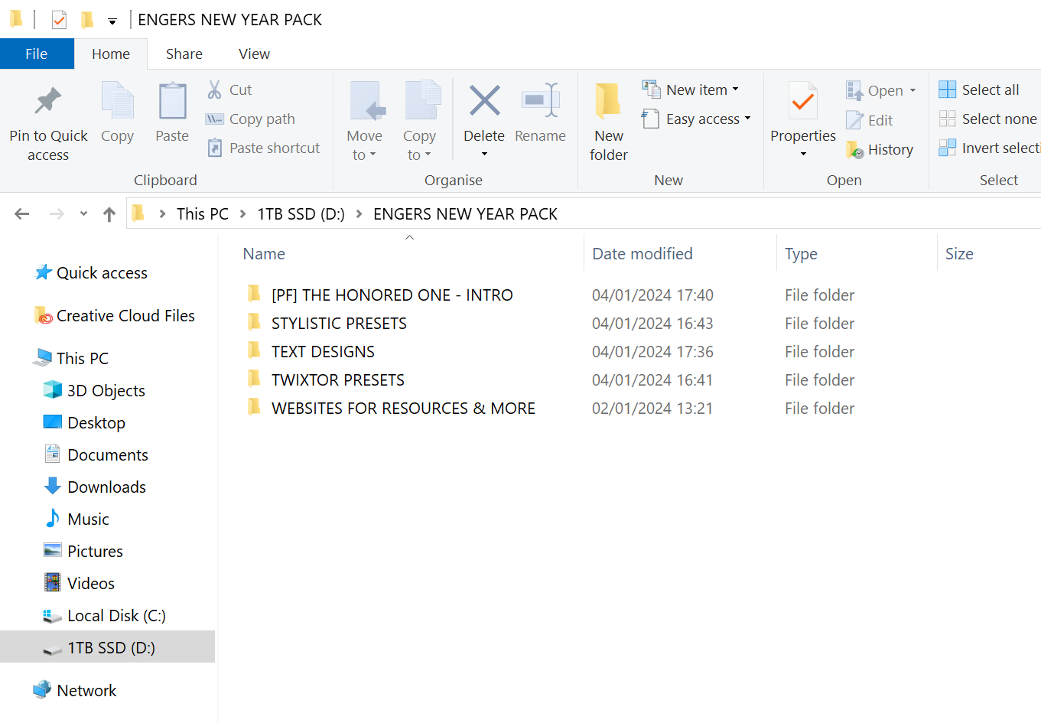Open the New item dropdown arrow

tap(736, 90)
